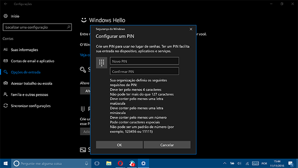Select Opções de entrada in sidebar
The width and height of the screenshot is (298, 168).
point(25,72)
